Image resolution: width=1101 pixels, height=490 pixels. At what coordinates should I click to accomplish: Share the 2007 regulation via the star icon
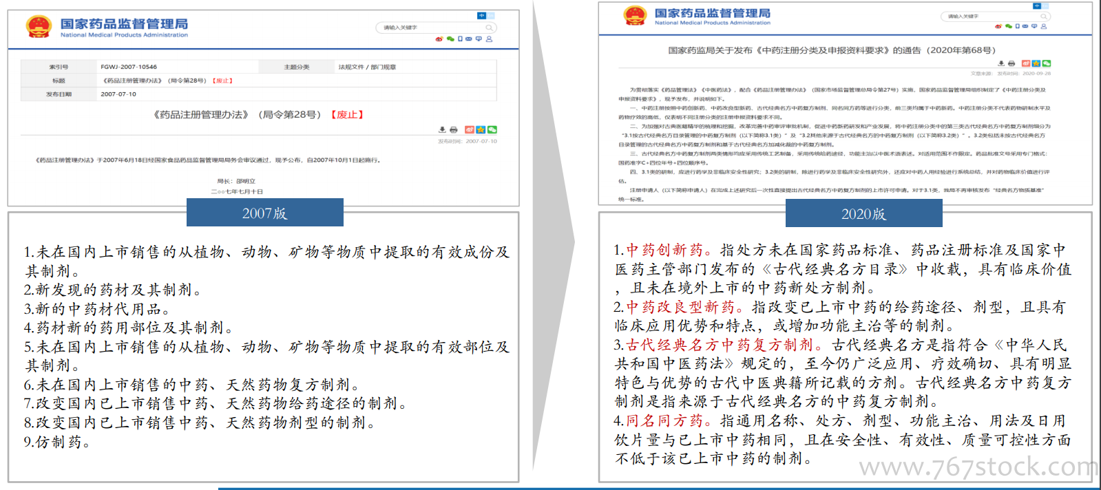tap(481, 129)
